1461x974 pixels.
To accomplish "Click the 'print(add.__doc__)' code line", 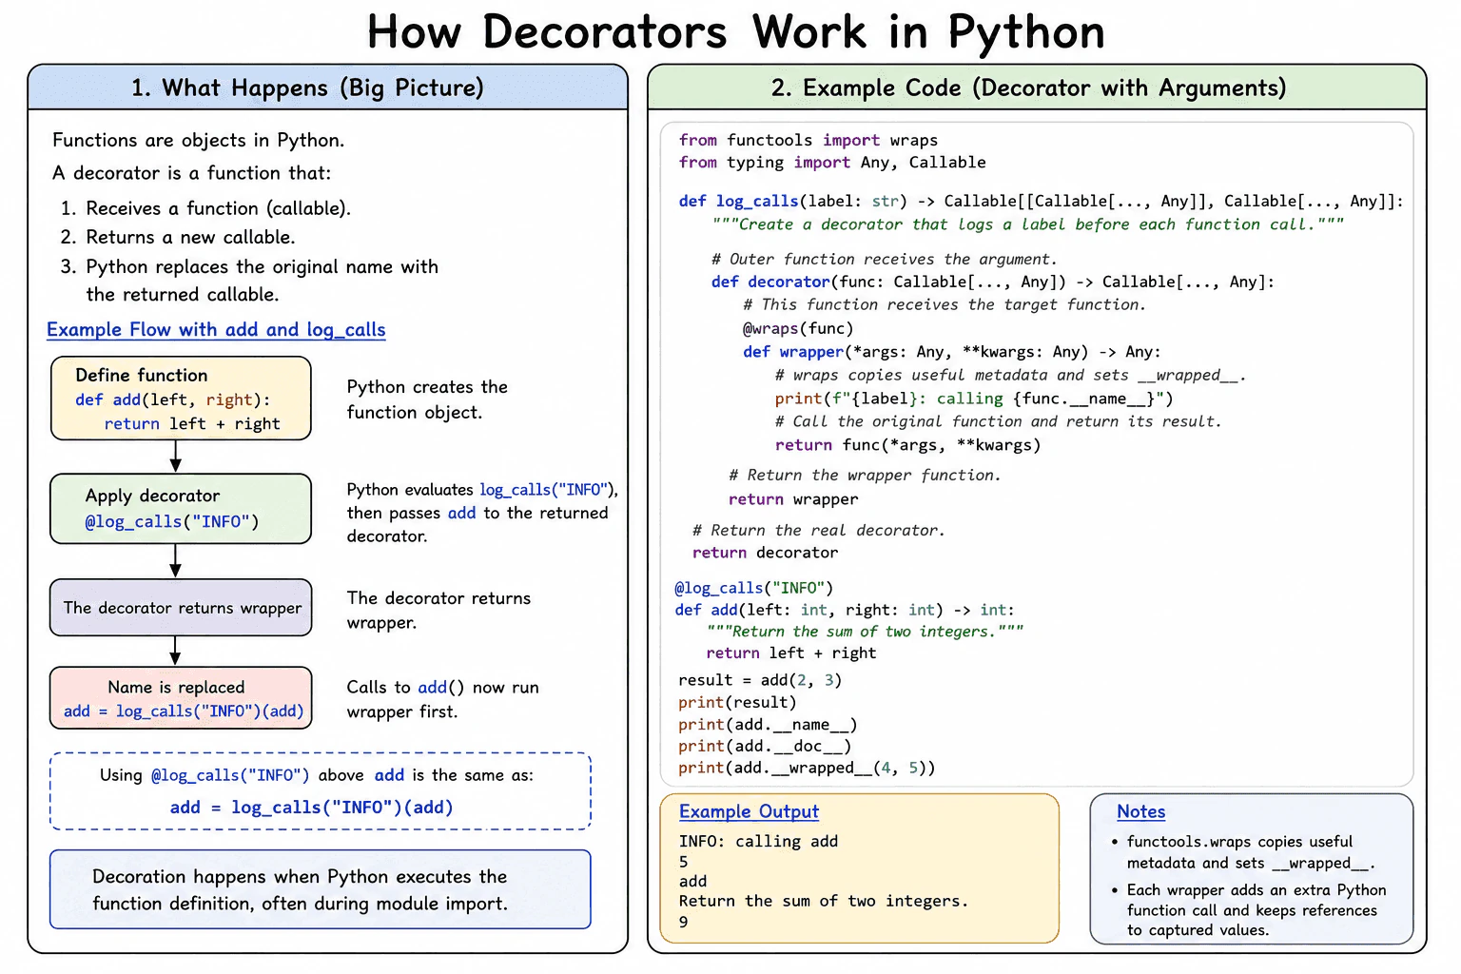I will coord(765,747).
